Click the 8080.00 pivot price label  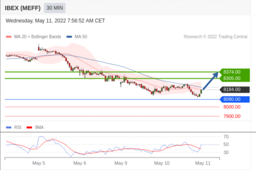pos(234,99)
